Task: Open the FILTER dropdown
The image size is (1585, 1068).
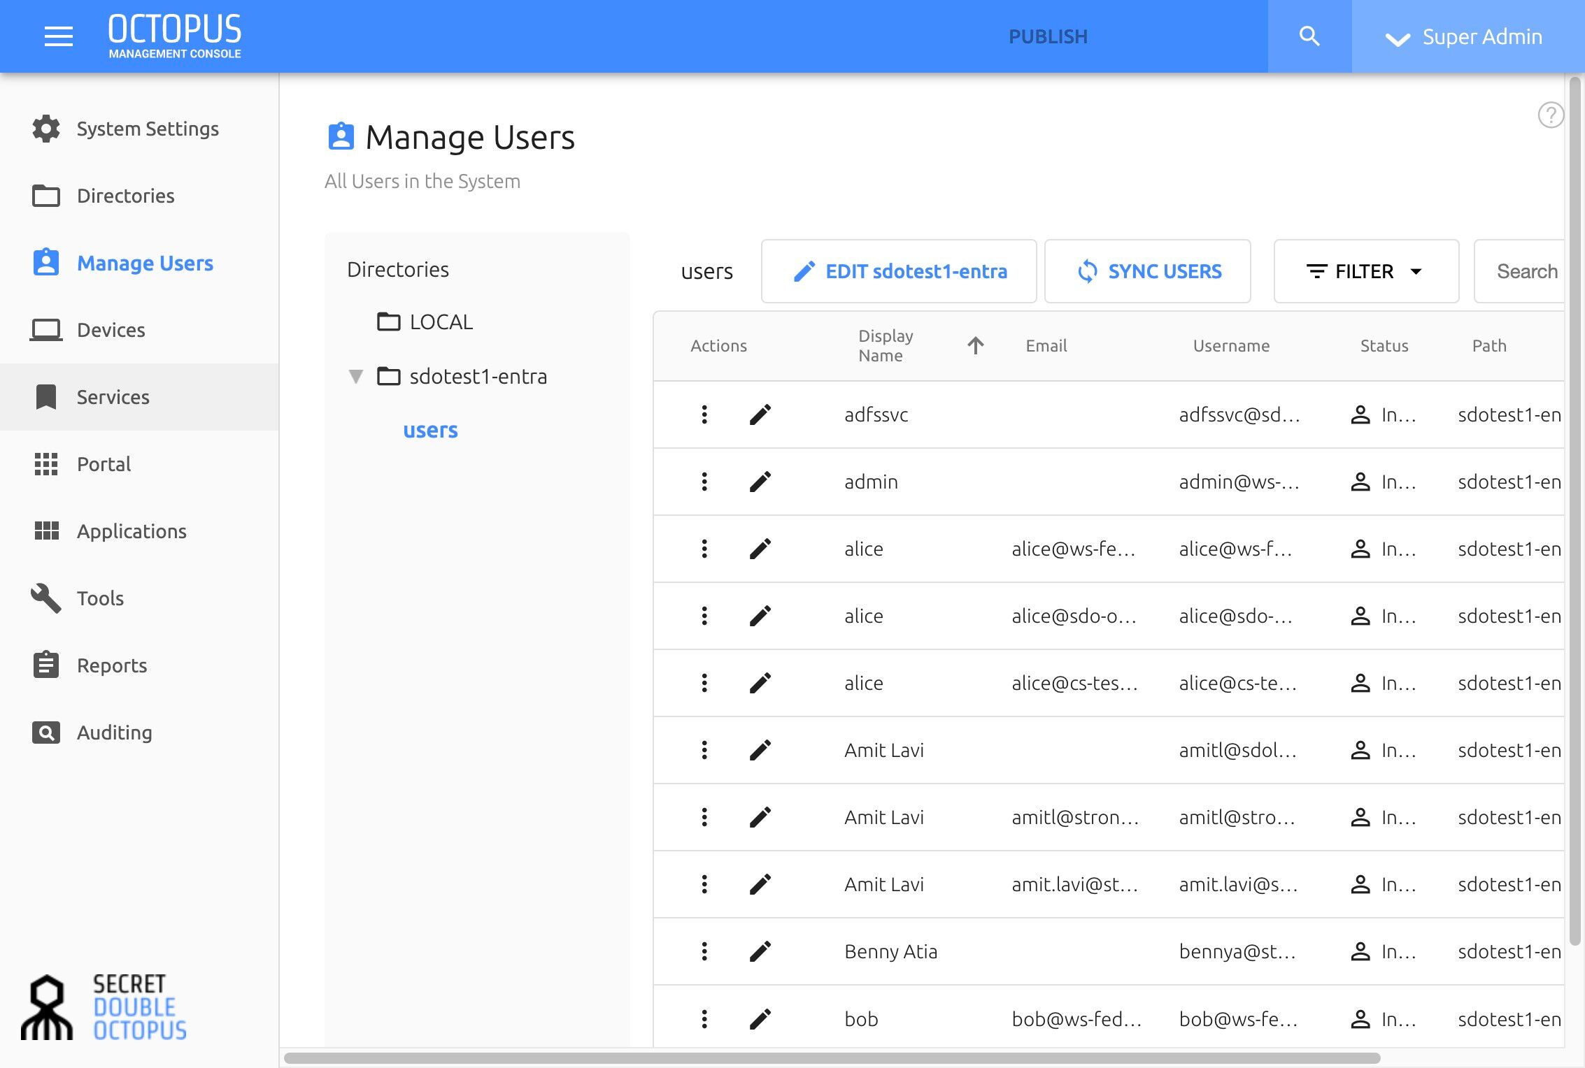Action: (x=1366, y=271)
